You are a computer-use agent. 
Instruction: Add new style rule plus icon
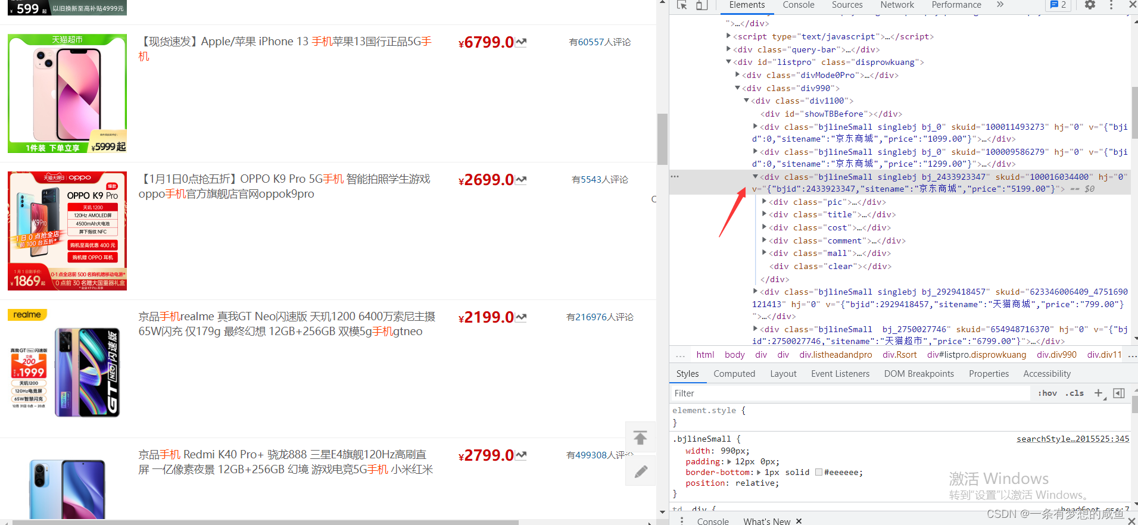(1099, 393)
